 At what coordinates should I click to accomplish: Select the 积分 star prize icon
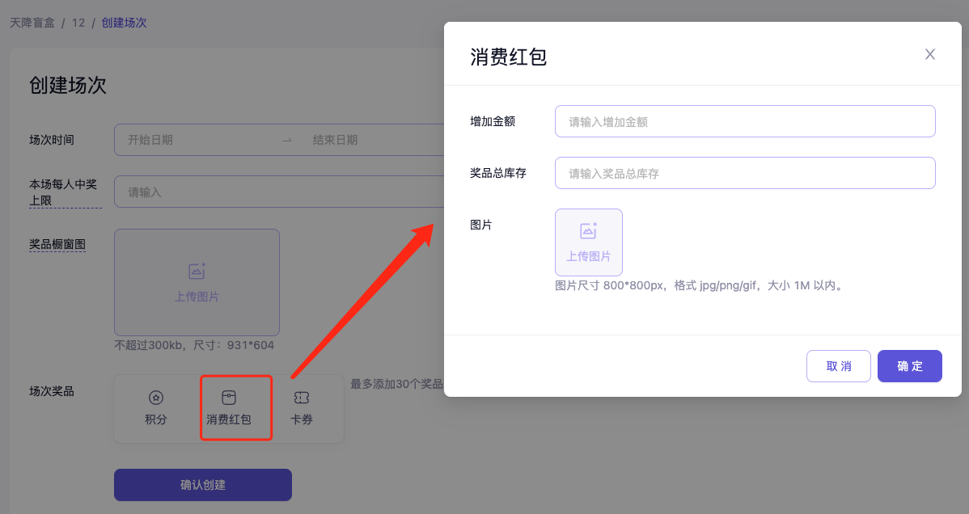156,398
